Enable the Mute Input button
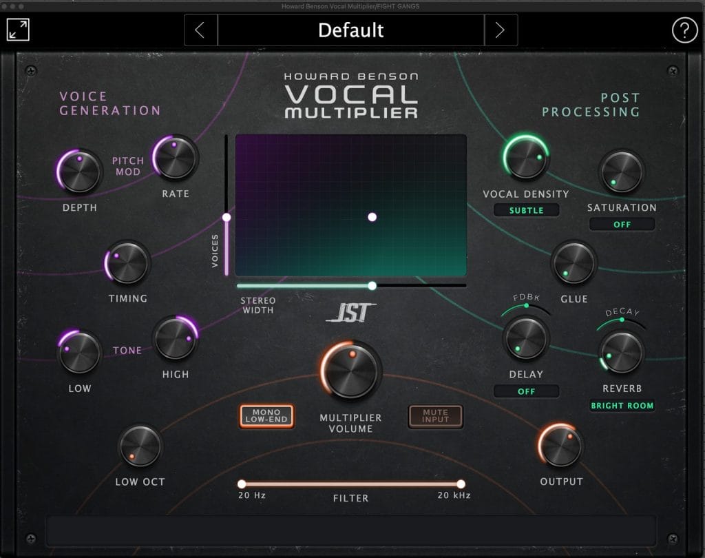This screenshot has width=705, height=558. coord(435,416)
